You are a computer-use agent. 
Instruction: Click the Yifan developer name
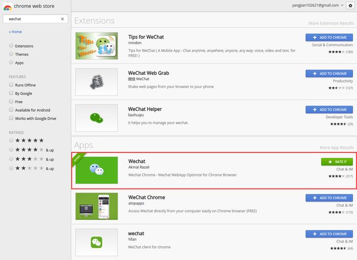point(132,239)
